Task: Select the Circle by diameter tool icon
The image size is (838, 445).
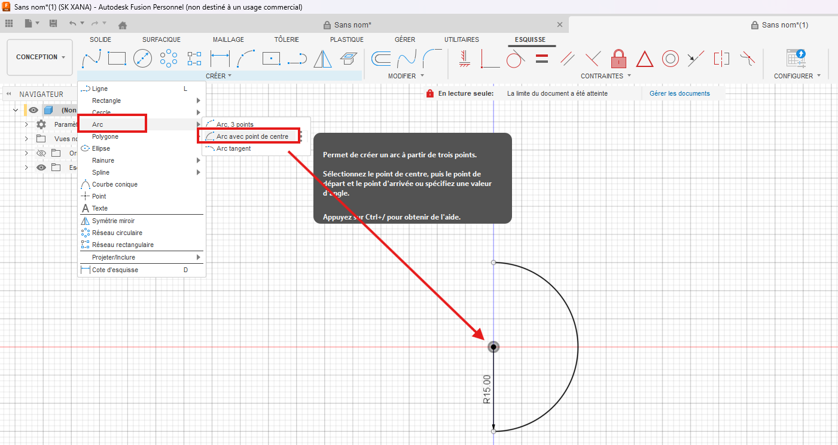Action: pos(143,59)
